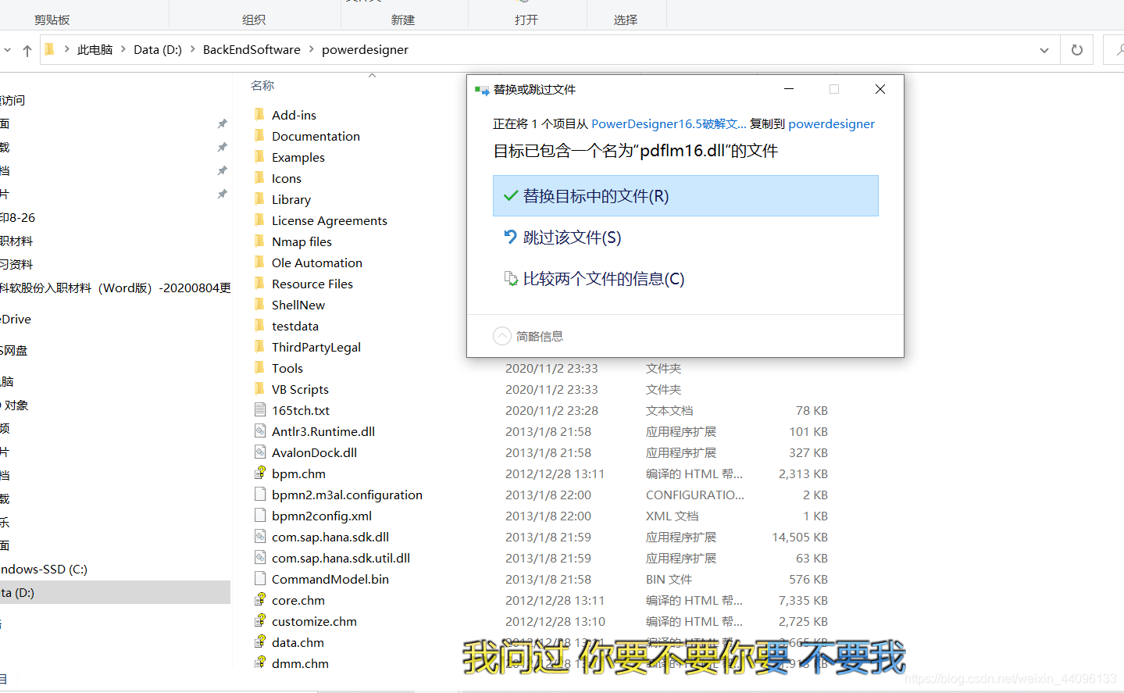Select the Library folder icon

(259, 198)
